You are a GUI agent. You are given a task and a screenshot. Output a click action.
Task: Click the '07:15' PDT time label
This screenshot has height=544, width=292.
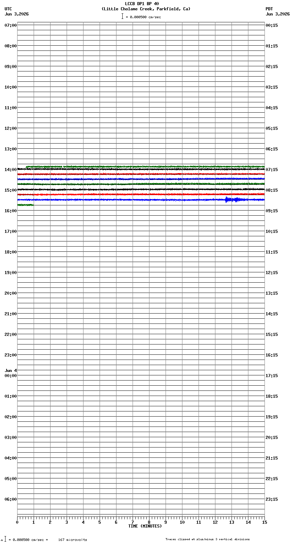pyautogui.click(x=272, y=170)
